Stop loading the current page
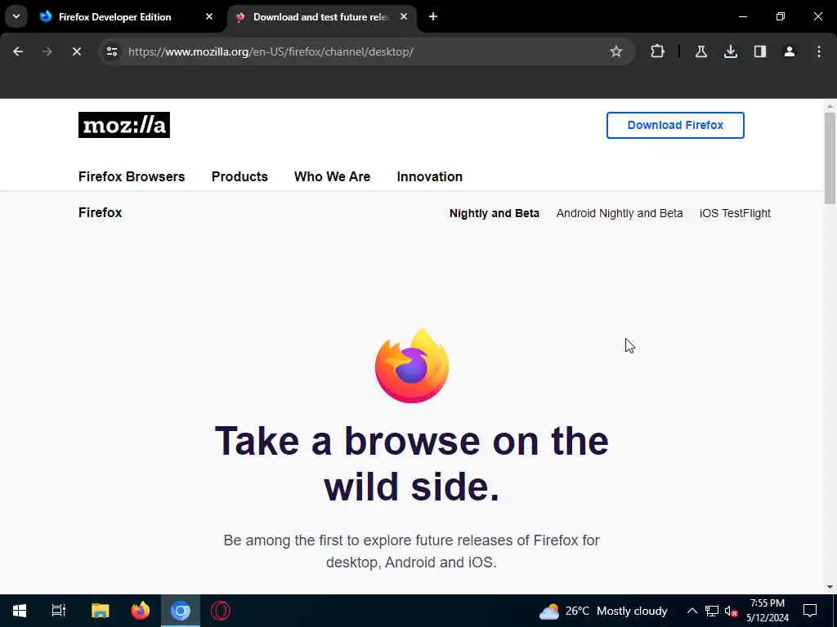Viewport: 837px width, 627px height. click(77, 51)
